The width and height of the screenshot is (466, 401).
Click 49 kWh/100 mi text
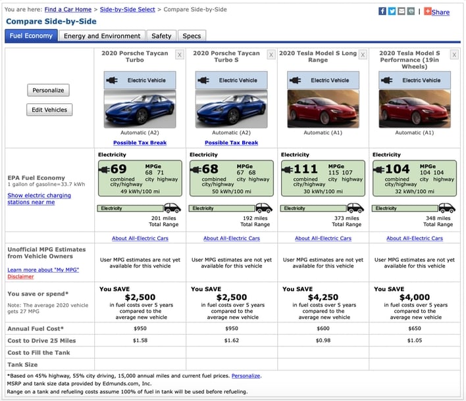pyautogui.click(x=140, y=191)
